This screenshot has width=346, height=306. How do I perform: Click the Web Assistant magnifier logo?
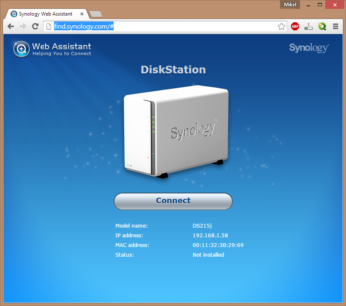coord(22,49)
